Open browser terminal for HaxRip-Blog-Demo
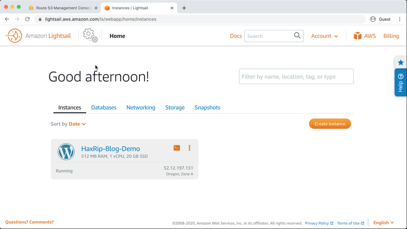Viewport: 407px width, 229px height. pos(177,148)
